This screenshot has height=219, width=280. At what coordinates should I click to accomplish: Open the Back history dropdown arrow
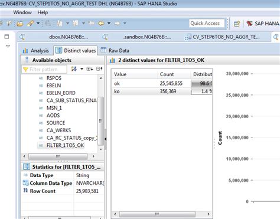point(109,24)
